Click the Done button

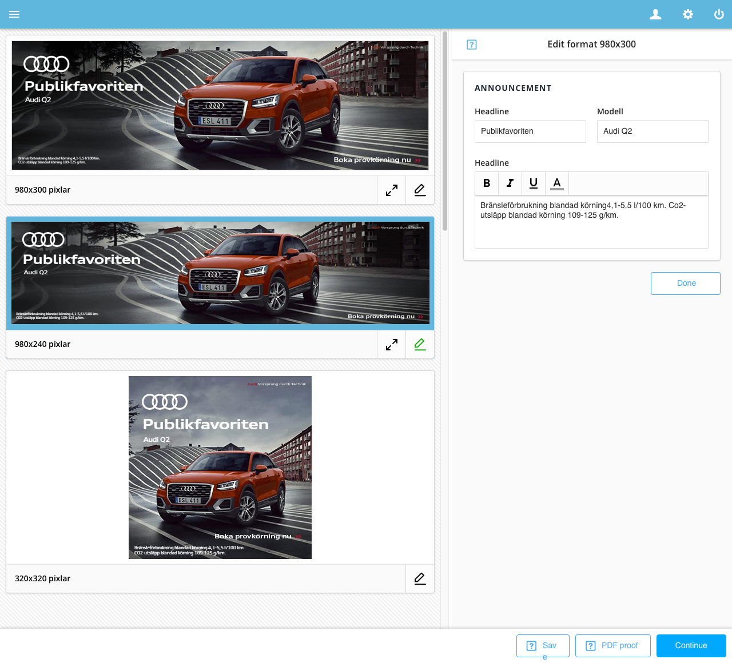(x=686, y=283)
